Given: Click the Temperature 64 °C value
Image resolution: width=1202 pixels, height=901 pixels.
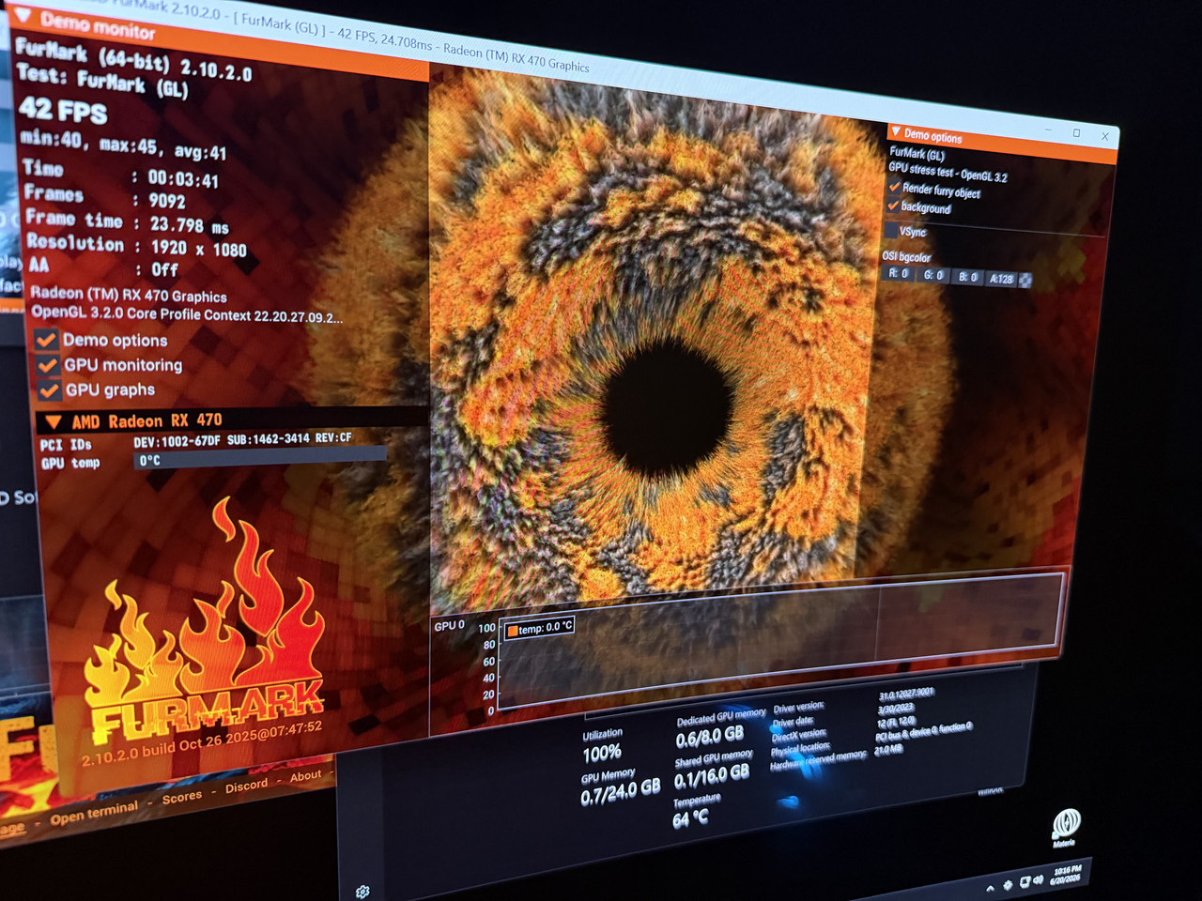Looking at the screenshot, I should pyautogui.click(x=690, y=819).
